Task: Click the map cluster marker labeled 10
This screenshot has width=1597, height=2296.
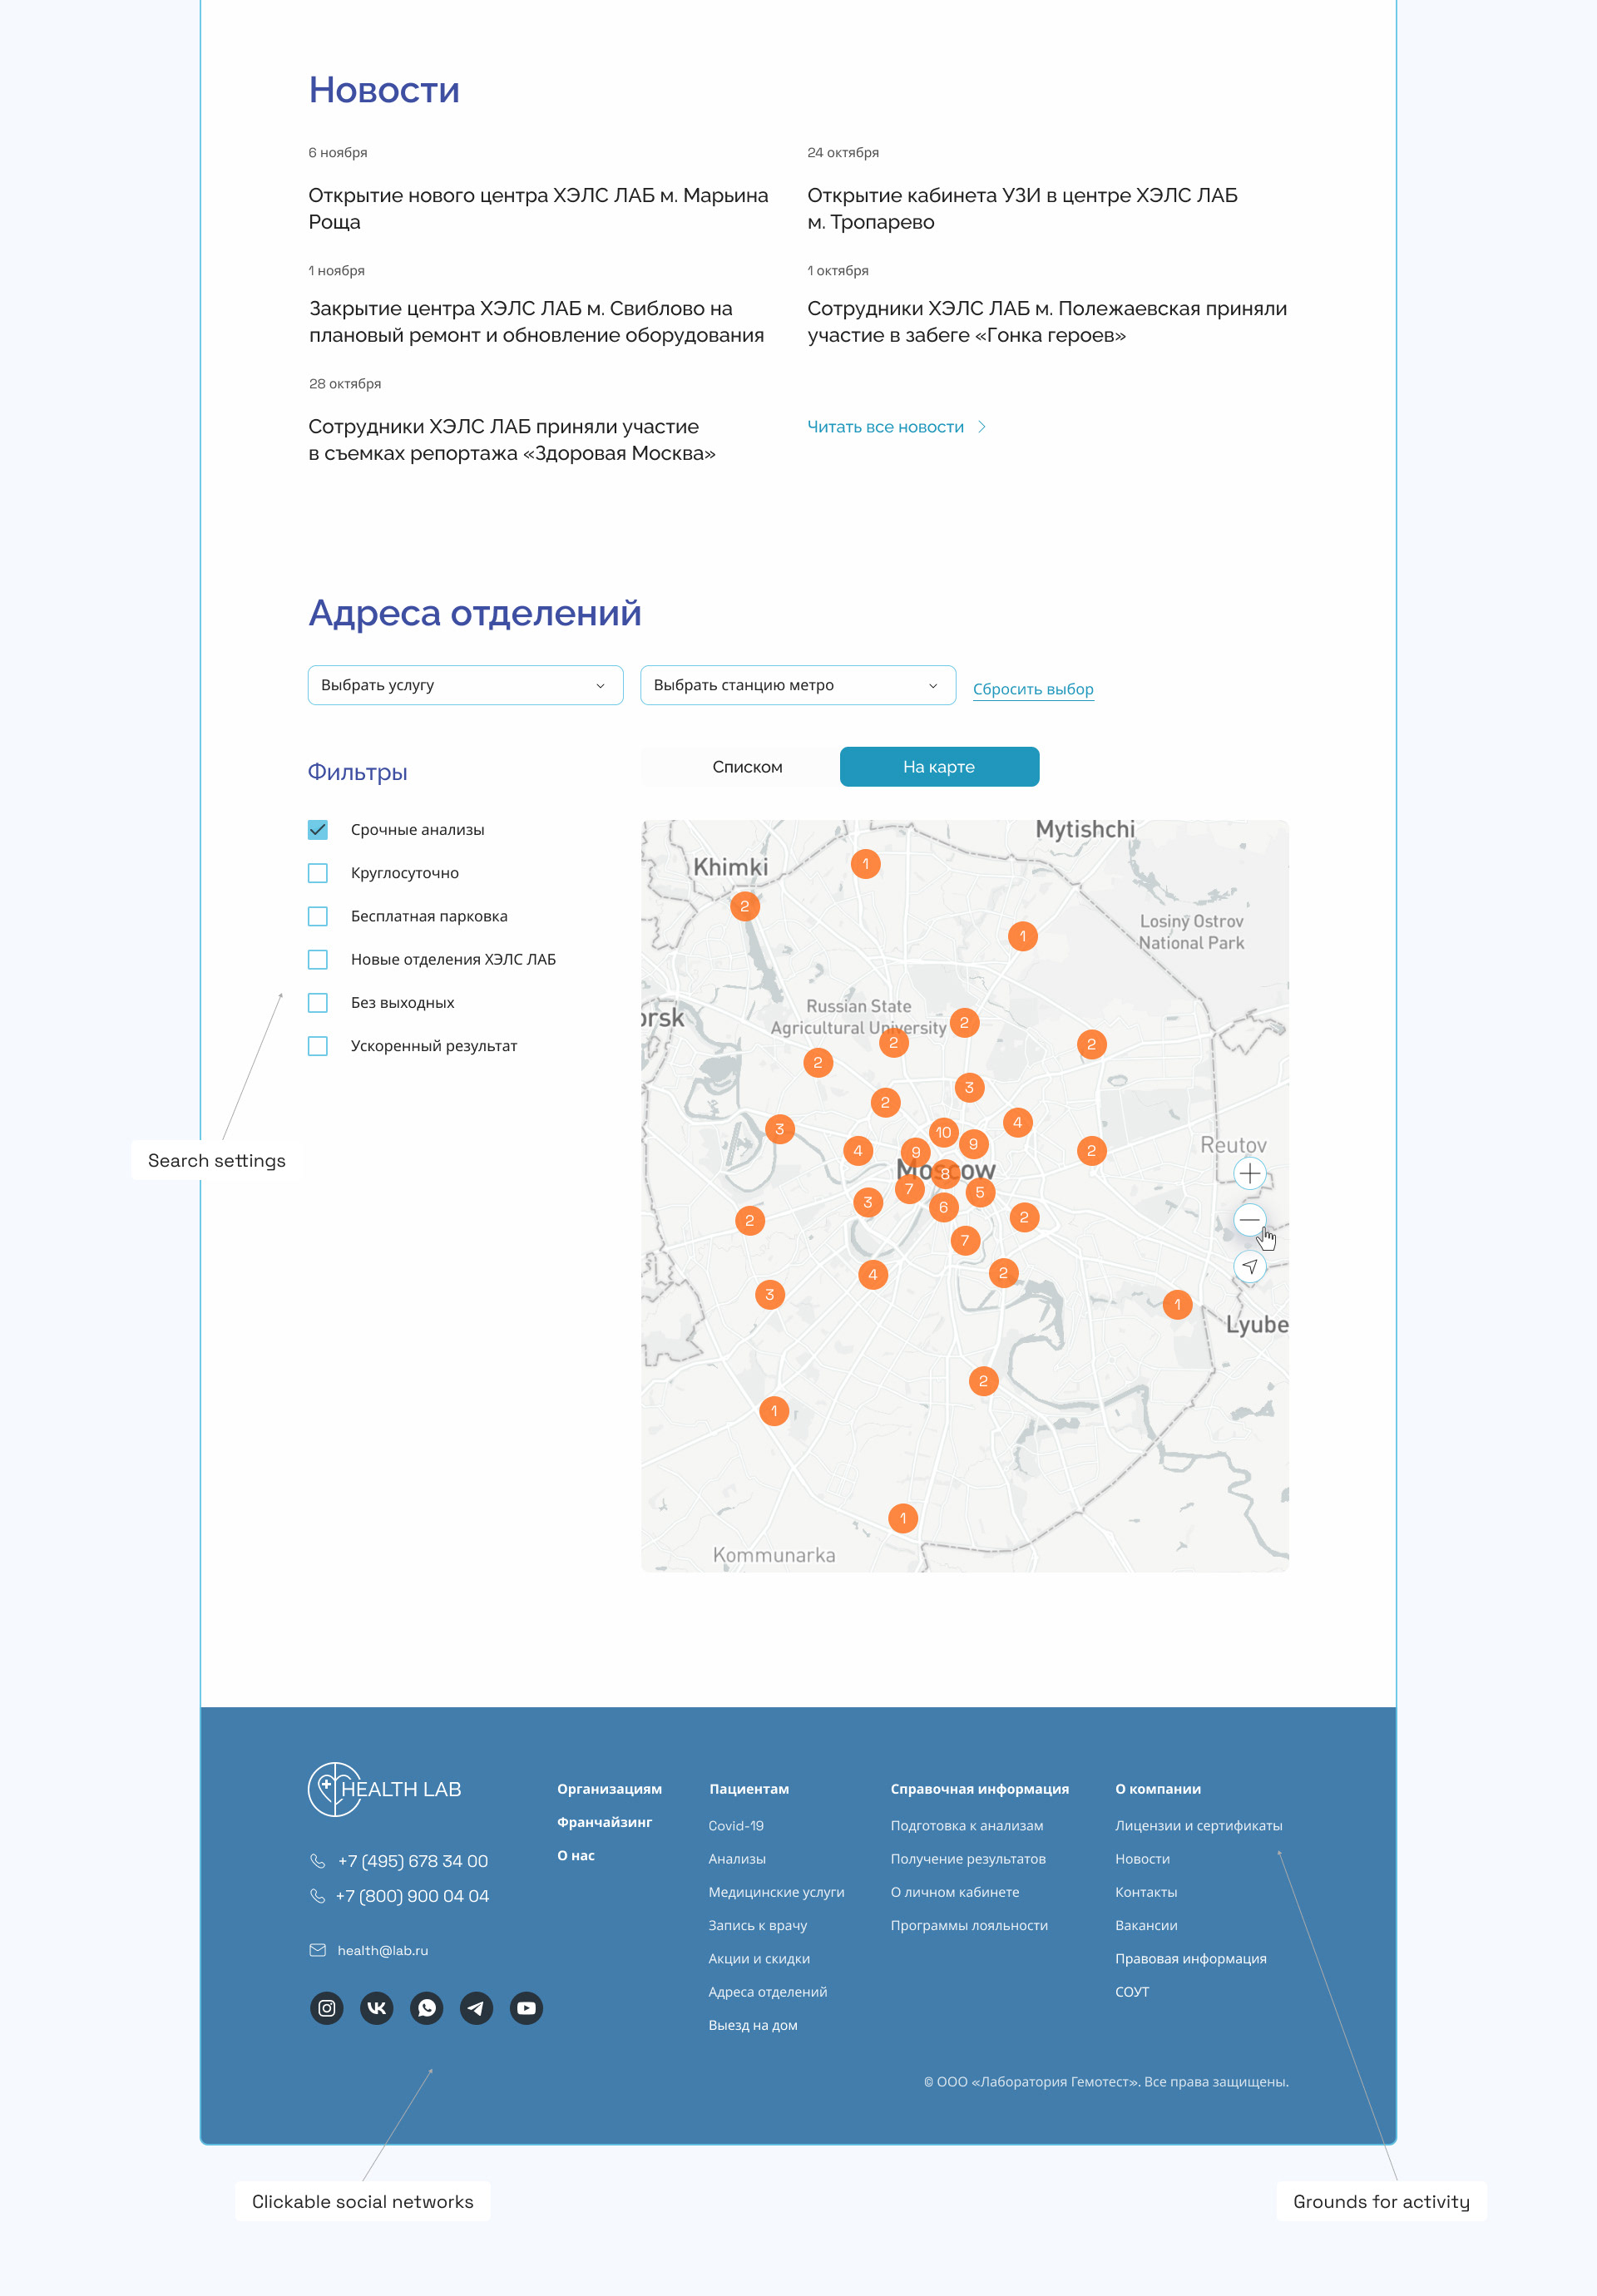Action: tap(943, 1132)
